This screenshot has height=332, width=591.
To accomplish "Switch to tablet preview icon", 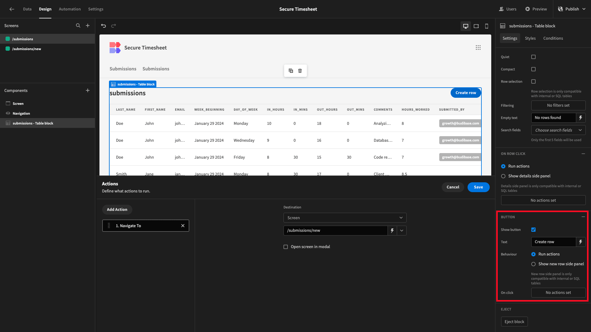I will point(476,26).
